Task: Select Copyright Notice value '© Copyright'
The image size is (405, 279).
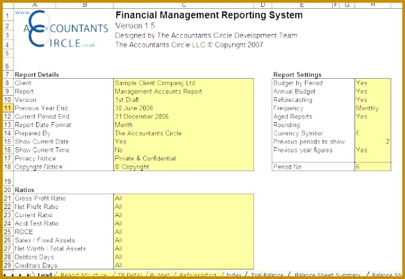Action: click(184, 167)
